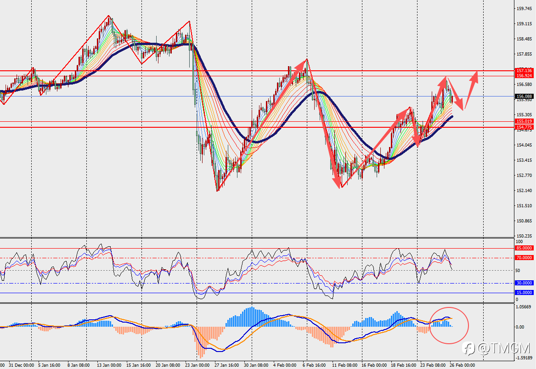Select the 85.0000 overbought level label
The height and width of the screenshot is (369, 536).
pos(524,248)
